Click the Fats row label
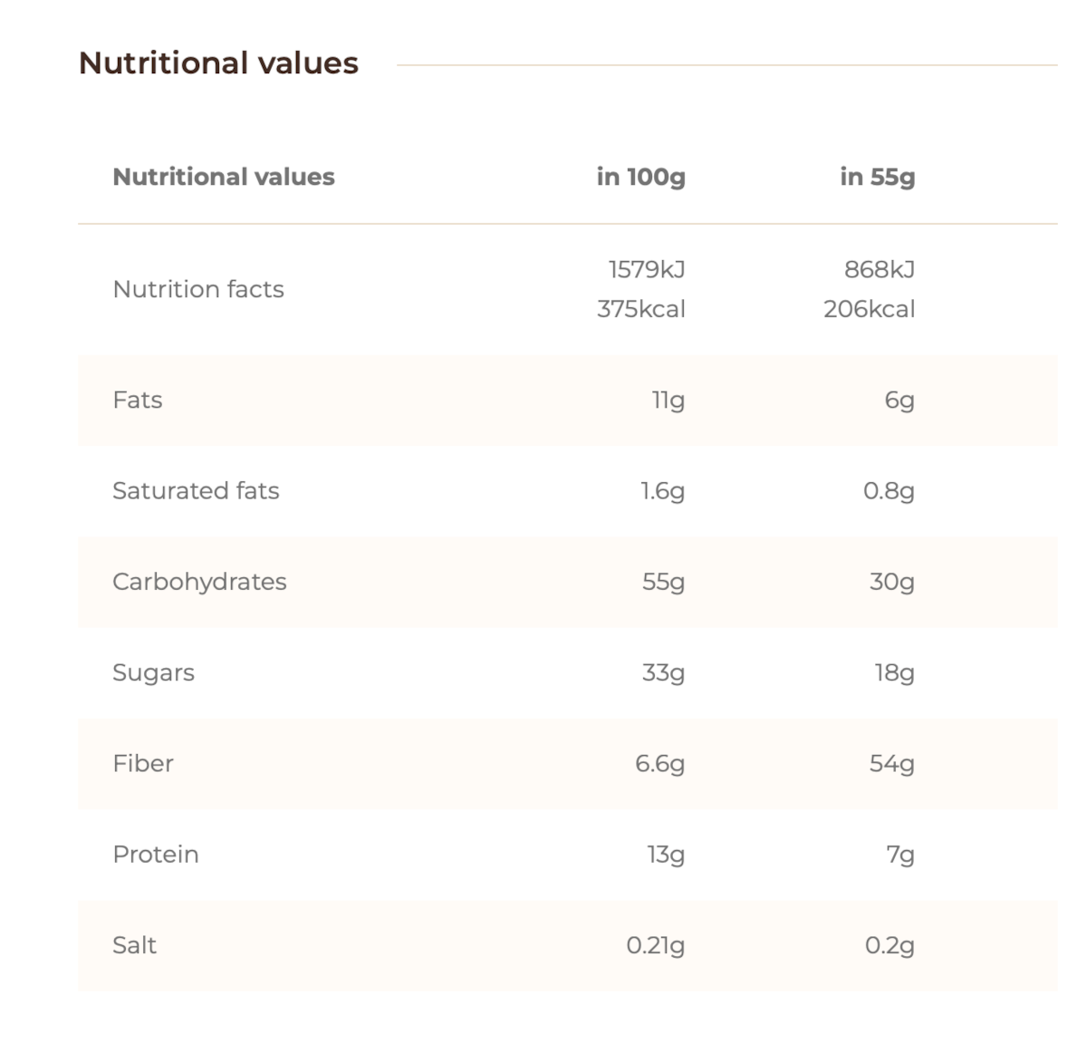 [138, 400]
